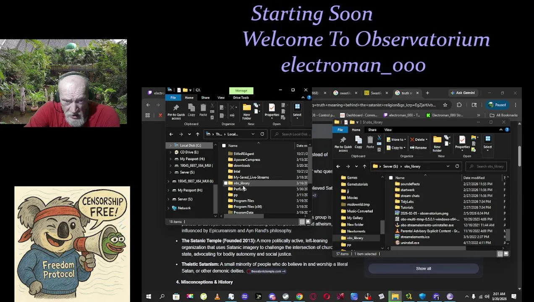Click the Windows Start button

click(148, 297)
